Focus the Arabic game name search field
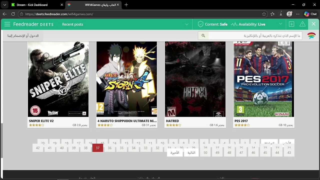The height and width of the screenshot is (180, 320). pyautogui.click(x=255, y=36)
